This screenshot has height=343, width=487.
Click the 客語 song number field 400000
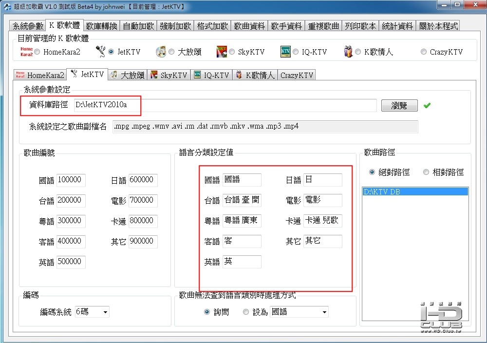click(x=71, y=241)
